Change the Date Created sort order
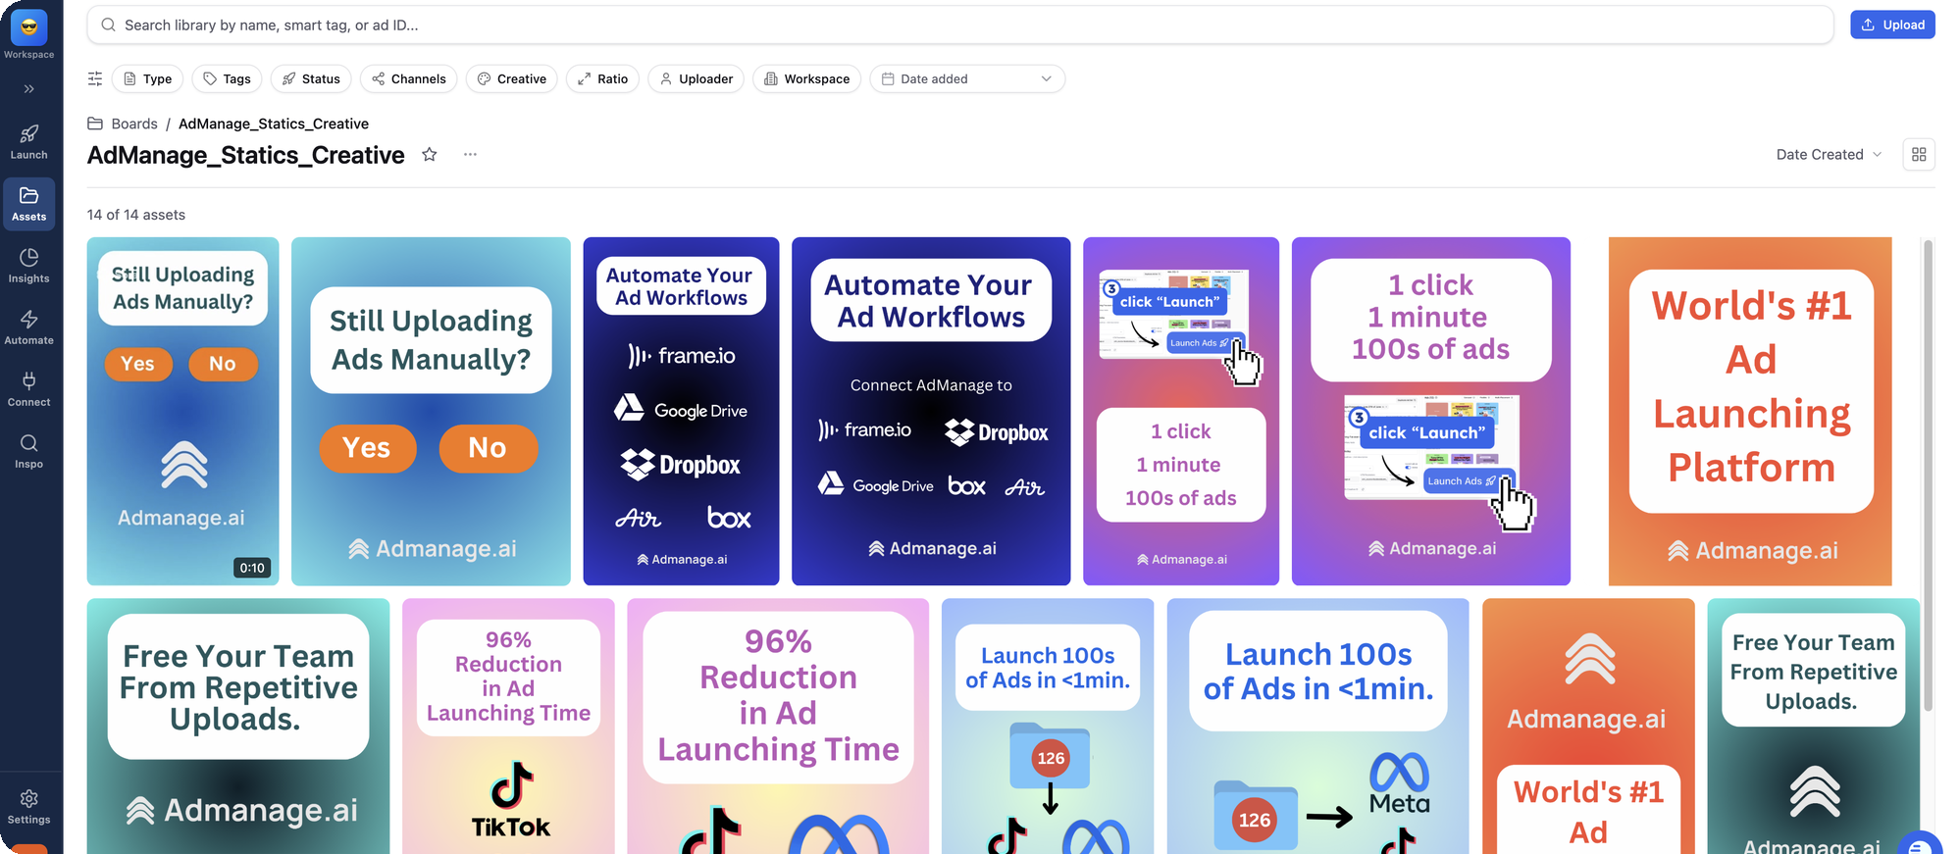1960x854 pixels. click(1829, 154)
